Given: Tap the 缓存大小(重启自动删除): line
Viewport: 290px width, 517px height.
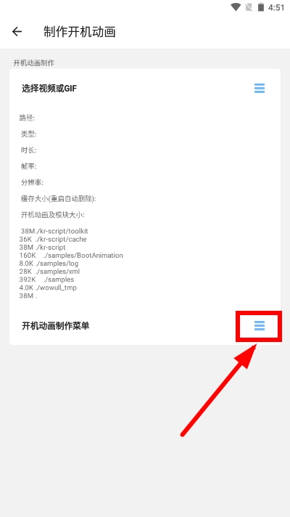Looking at the screenshot, I should [x=58, y=198].
